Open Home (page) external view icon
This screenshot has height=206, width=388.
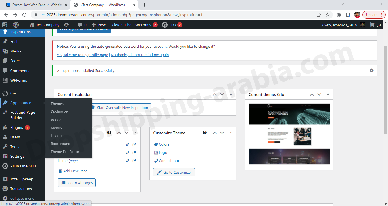click(x=134, y=161)
